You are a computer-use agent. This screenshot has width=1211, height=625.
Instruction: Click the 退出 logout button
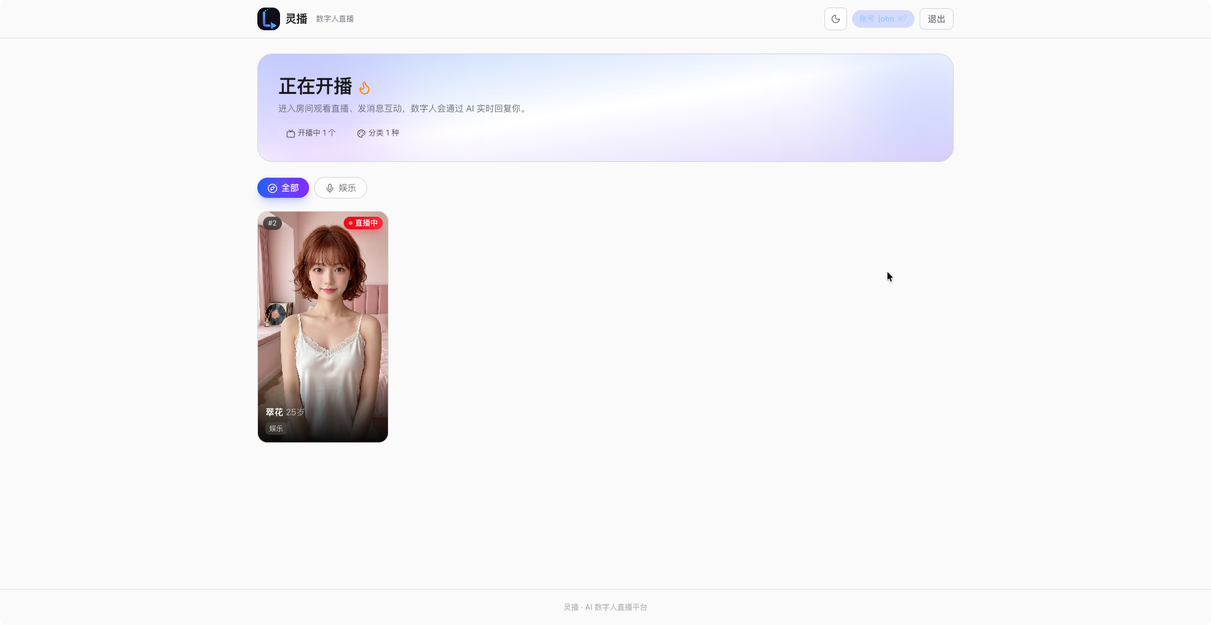936,19
